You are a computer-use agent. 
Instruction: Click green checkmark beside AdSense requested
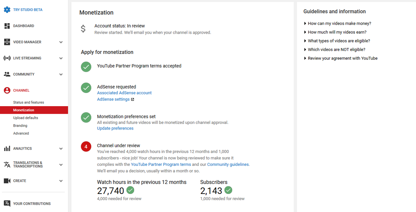86,88
